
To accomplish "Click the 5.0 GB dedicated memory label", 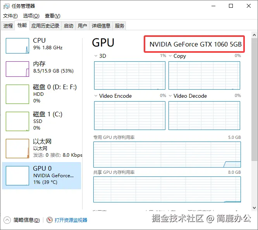I will [x=234, y=137].
